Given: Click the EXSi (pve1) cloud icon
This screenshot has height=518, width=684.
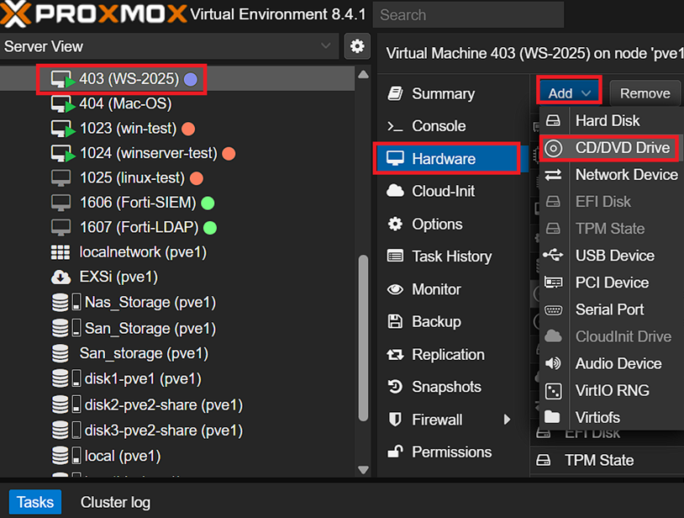Looking at the screenshot, I should tap(61, 277).
